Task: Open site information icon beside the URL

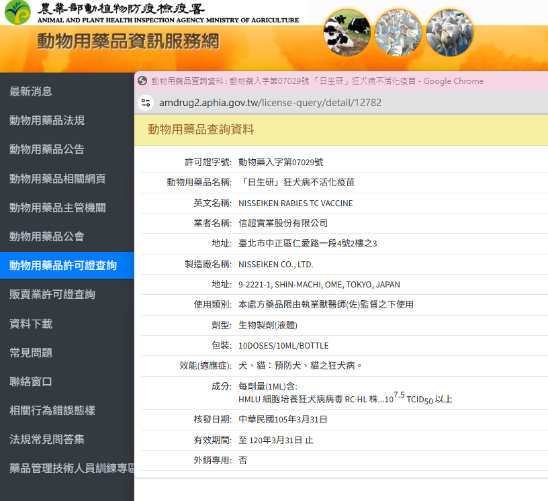Action: pos(146,103)
